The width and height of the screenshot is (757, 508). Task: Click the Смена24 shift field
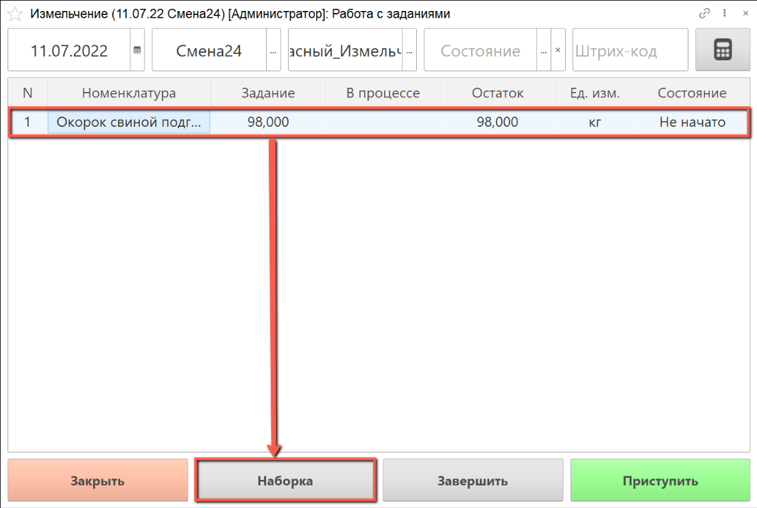tap(209, 50)
